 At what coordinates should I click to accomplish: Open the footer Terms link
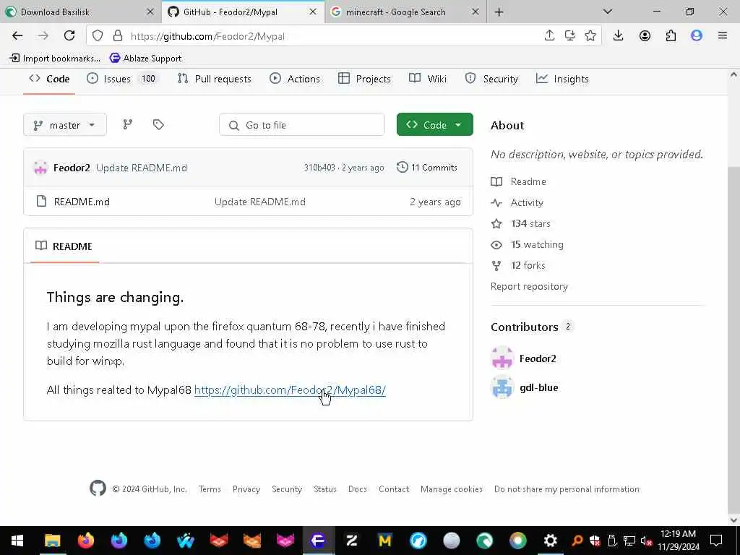tap(210, 489)
